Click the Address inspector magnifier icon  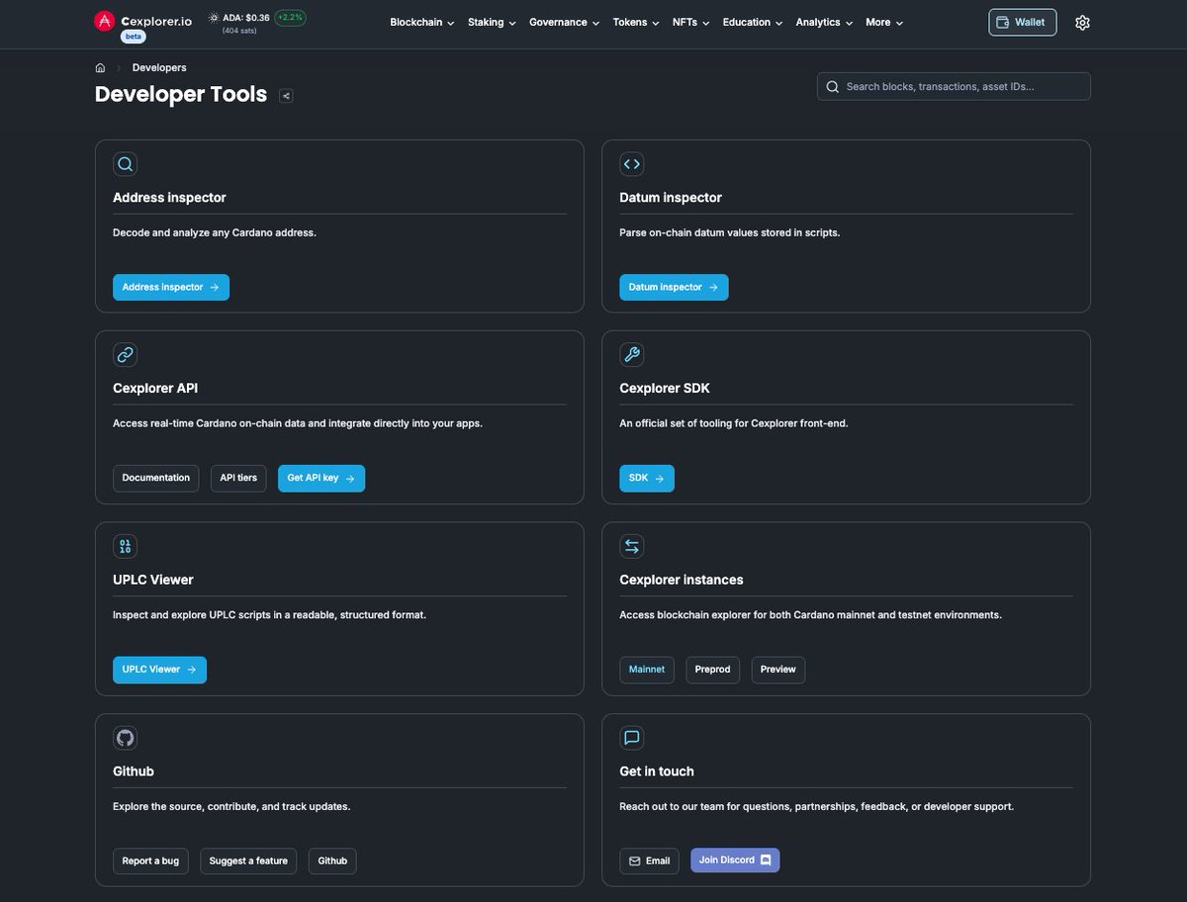pyautogui.click(x=125, y=163)
